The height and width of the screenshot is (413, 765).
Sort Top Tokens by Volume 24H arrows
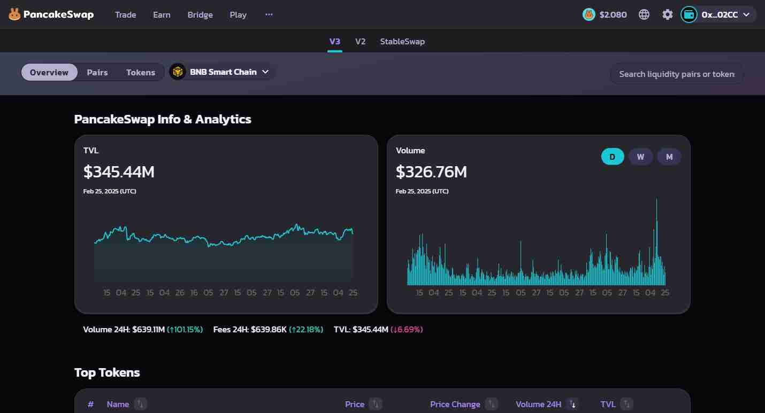573,404
